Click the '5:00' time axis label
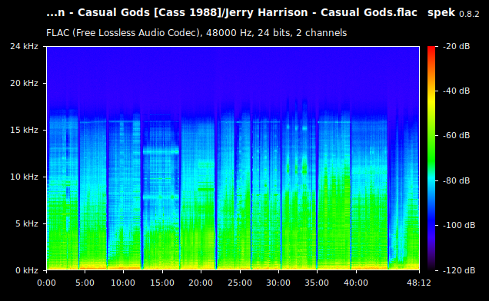 click(x=85, y=283)
